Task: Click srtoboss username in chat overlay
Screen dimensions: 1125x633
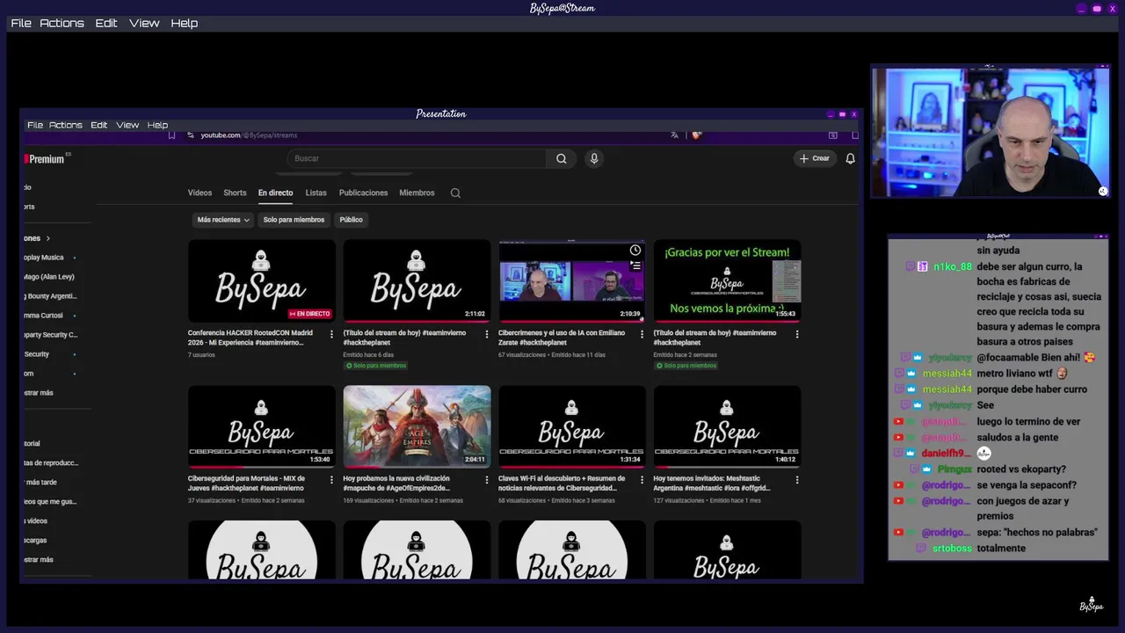Action: 952,549
